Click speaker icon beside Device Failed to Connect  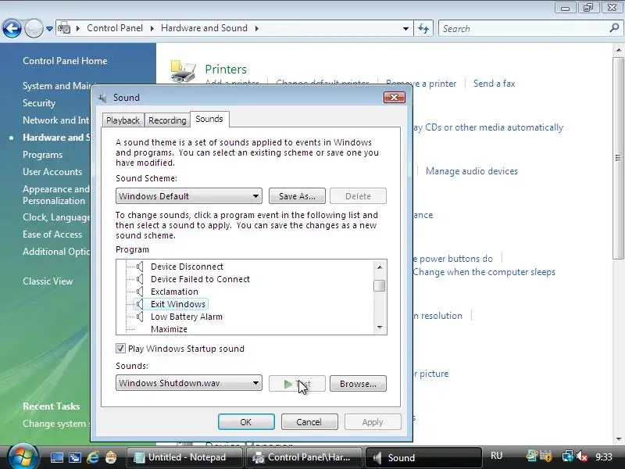pos(140,279)
